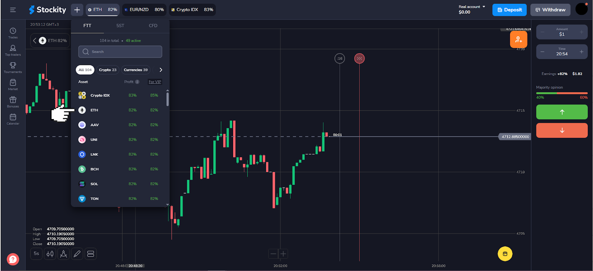Screen dimensions: 593x271
Task: Open chart indicators compass tool
Action: coord(64,254)
